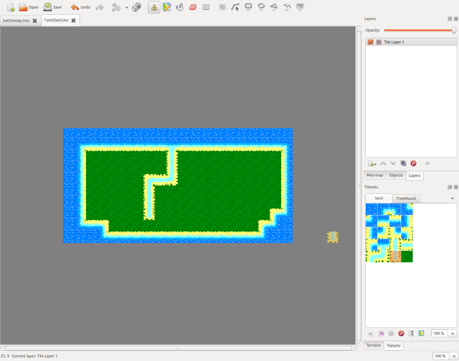Select the Select Objects tool
Image resolution: width=459 pixels, height=361 pixels.
coord(222,7)
